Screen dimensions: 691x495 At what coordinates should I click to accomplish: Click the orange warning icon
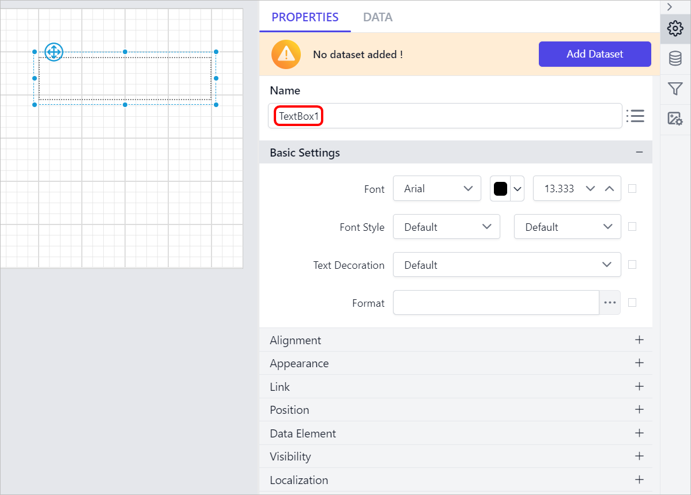pos(286,54)
